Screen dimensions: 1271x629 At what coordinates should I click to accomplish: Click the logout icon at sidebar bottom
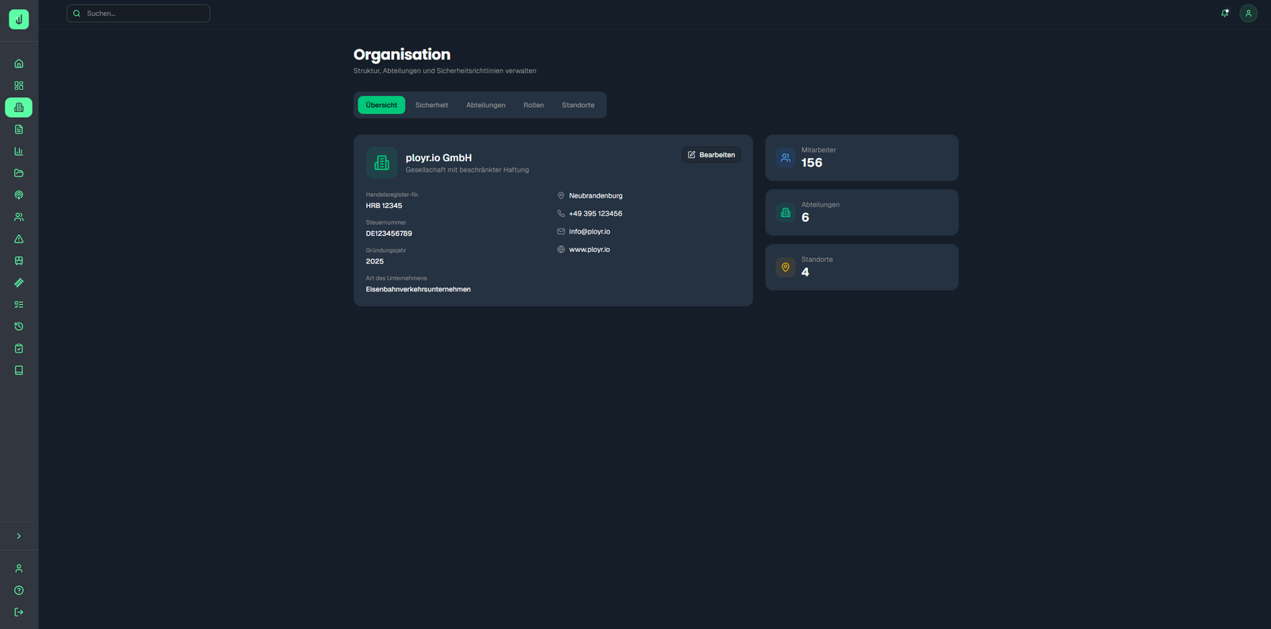19,612
